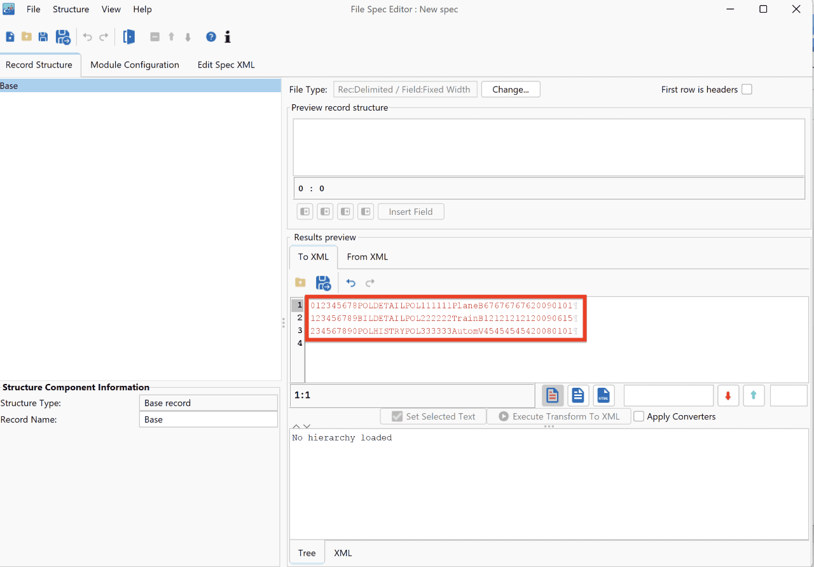Show the Tree view tab at the bottom
The image size is (814, 567).
pyautogui.click(x=307, y=553)
